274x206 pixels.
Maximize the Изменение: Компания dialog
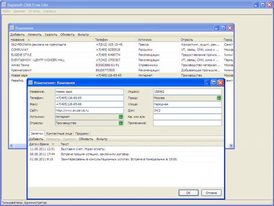pyautogui.click(x=214, y=83)
